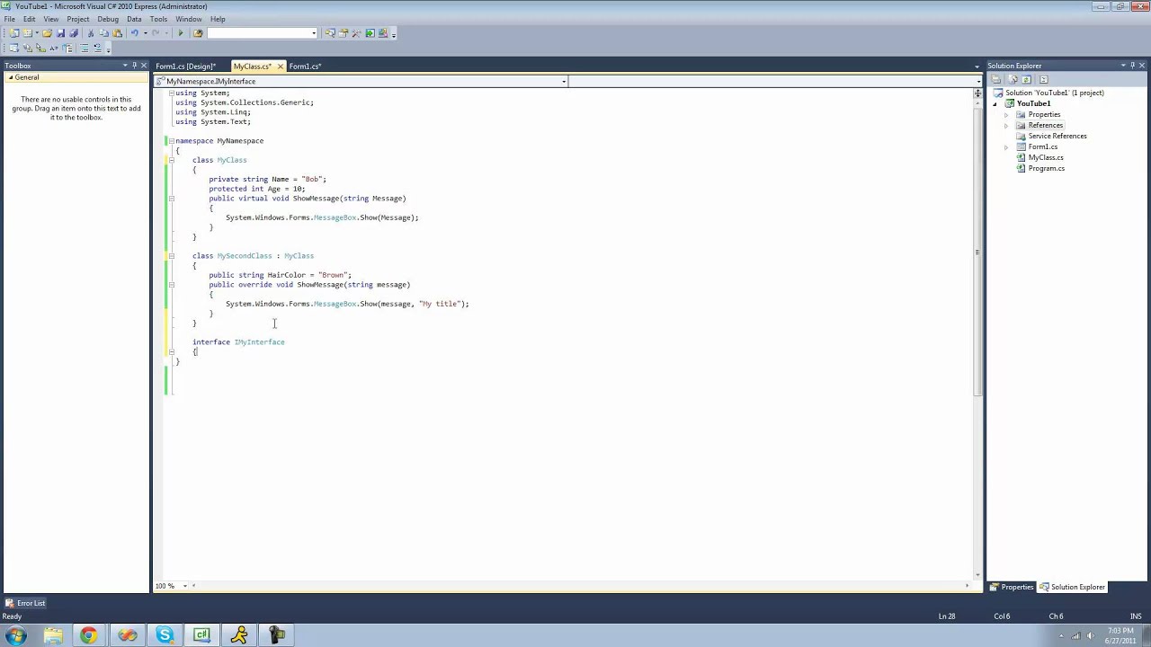This screenshot has width=1151, height=647.
Task: Click inside the Find text input field
Action: (x=258, y=33)
